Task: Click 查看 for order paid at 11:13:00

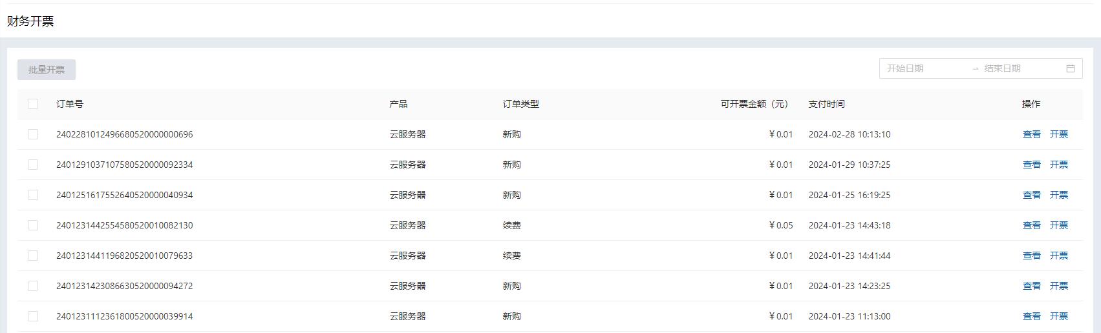Action: (x=1031, y=316)
